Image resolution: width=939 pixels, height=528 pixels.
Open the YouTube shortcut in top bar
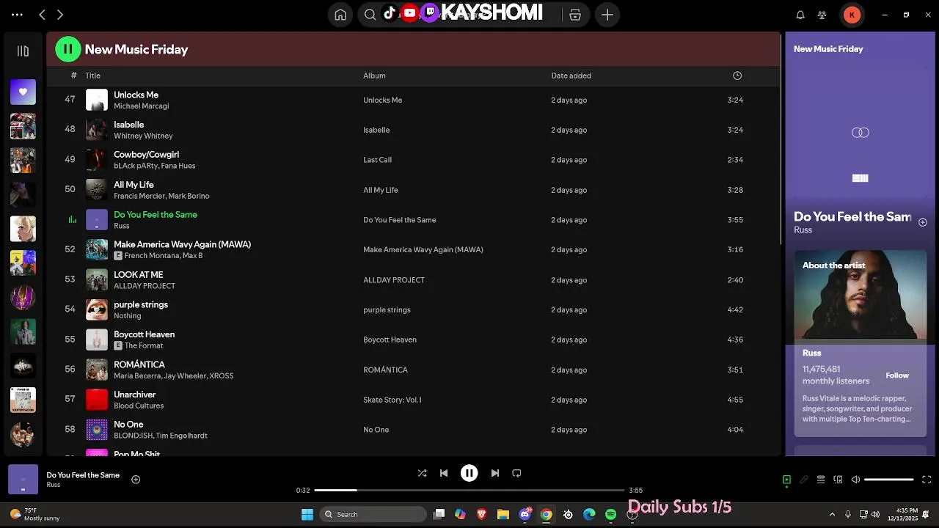(x=410, y=12)
